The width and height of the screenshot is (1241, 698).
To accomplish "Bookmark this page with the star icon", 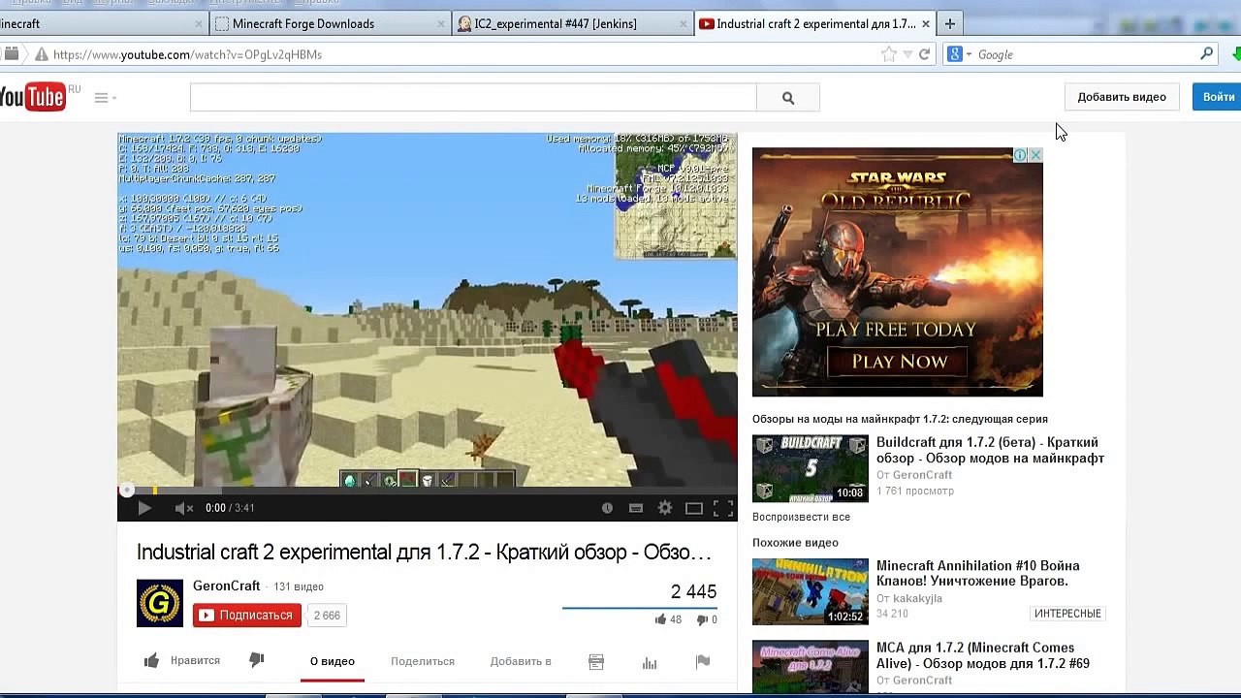I will coord(889,55).
